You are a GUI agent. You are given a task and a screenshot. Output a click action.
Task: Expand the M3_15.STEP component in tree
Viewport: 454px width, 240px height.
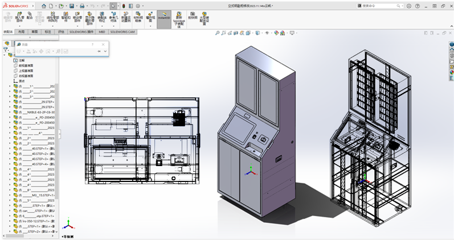click(x=9, y=195)
